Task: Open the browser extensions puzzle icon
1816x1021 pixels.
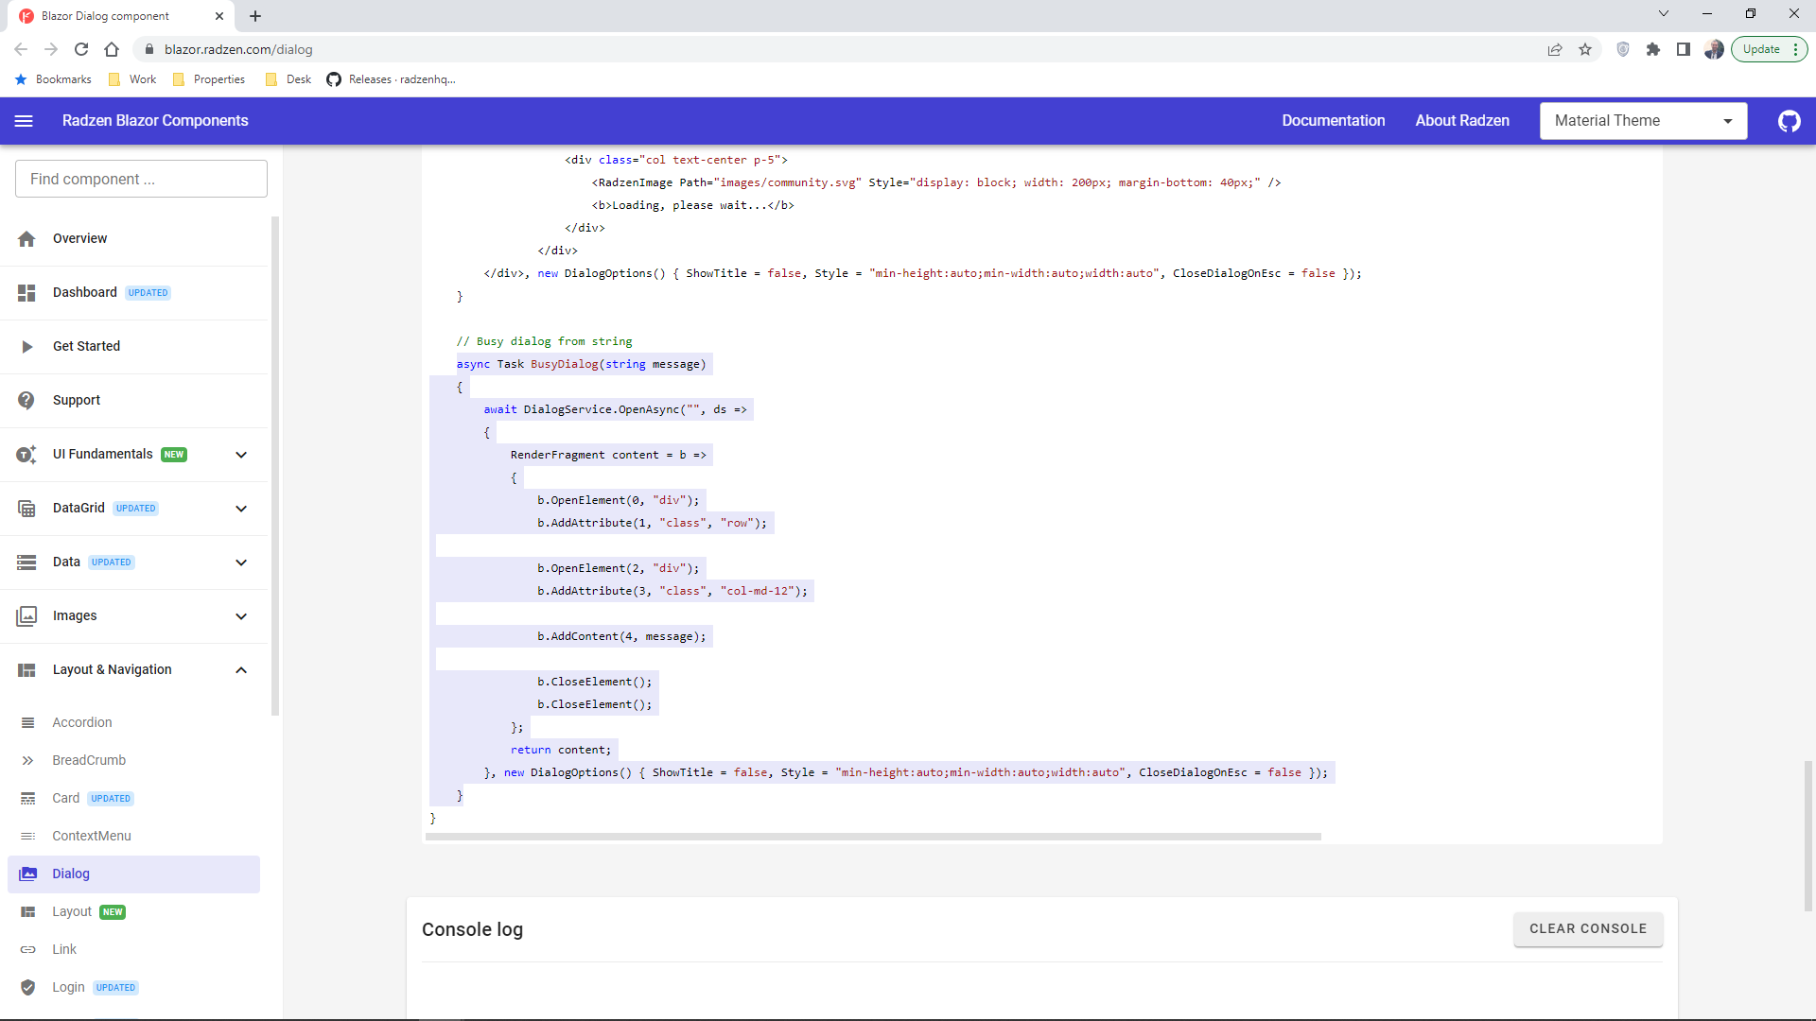Action: click(1653, 49)
